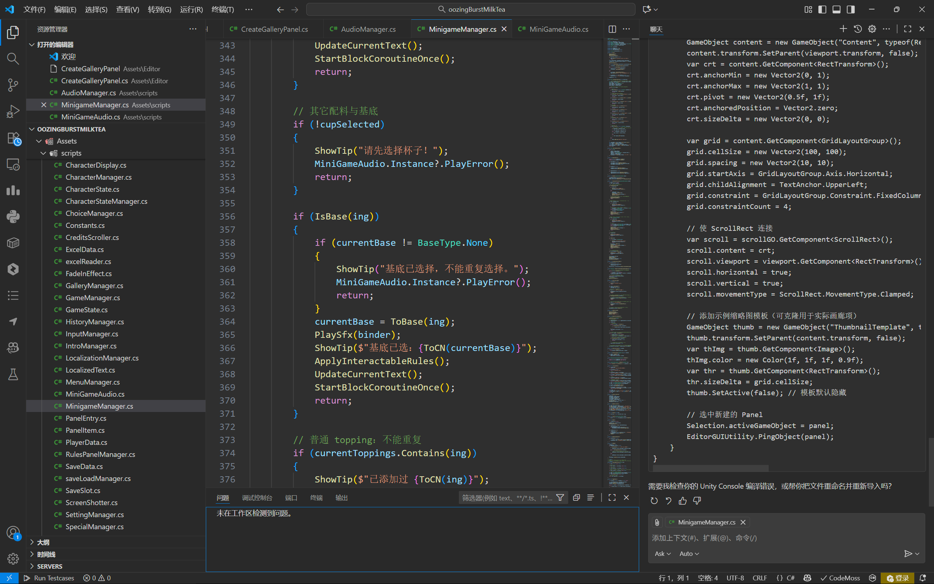
Task: Click the attach context paperclip icon
Action: coord(657,522)
